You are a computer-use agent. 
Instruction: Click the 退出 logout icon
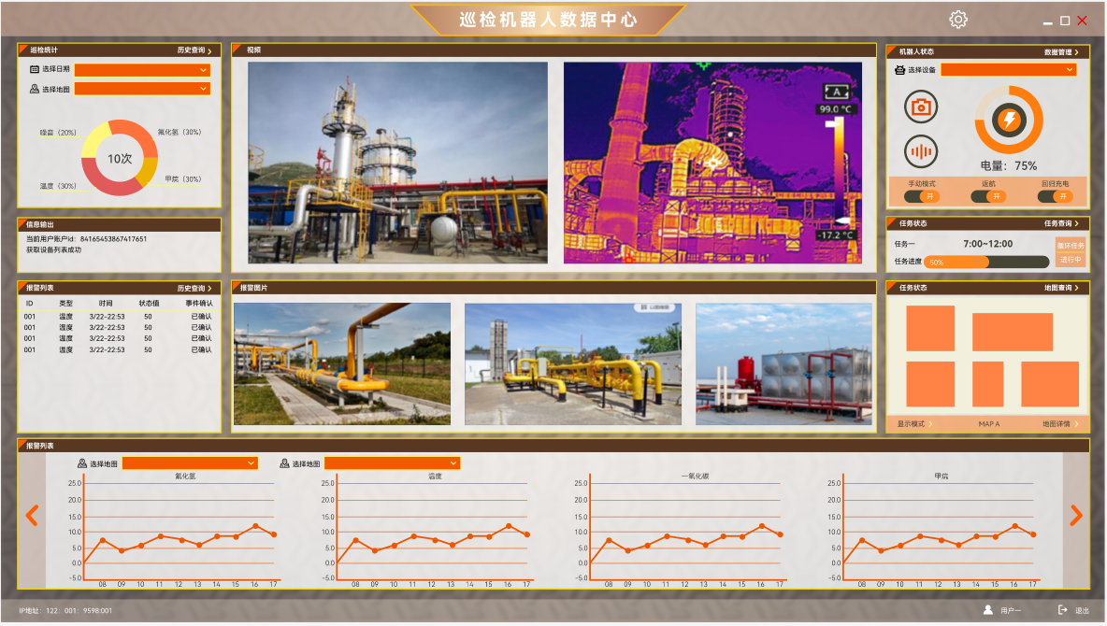click(x=1062, y=610)
